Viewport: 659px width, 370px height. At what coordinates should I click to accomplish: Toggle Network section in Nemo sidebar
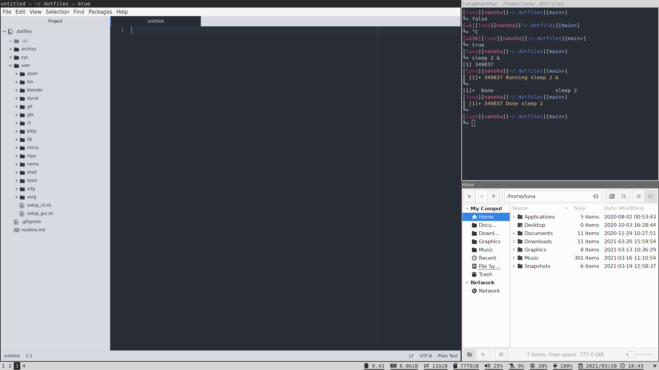(467, 282)
